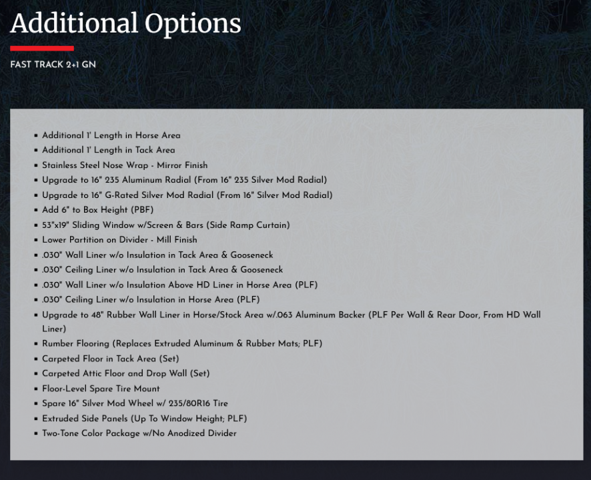Screen dimensions: 591x480
Task: Click '.030" Ceiling Liner' Tack Area & Gooseneck item
Action: [x=163, y=270]
